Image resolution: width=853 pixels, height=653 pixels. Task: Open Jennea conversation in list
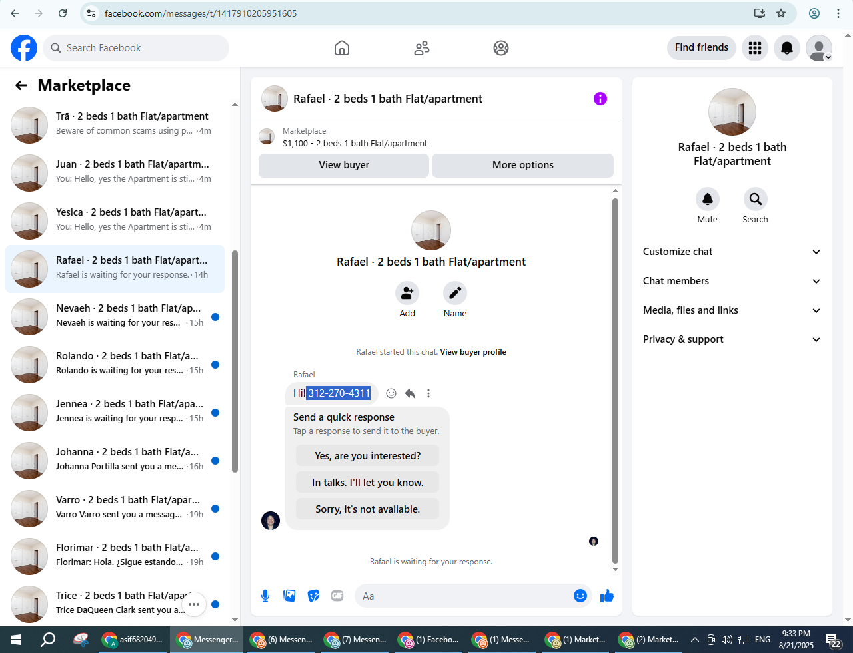(x=115, y=412)
